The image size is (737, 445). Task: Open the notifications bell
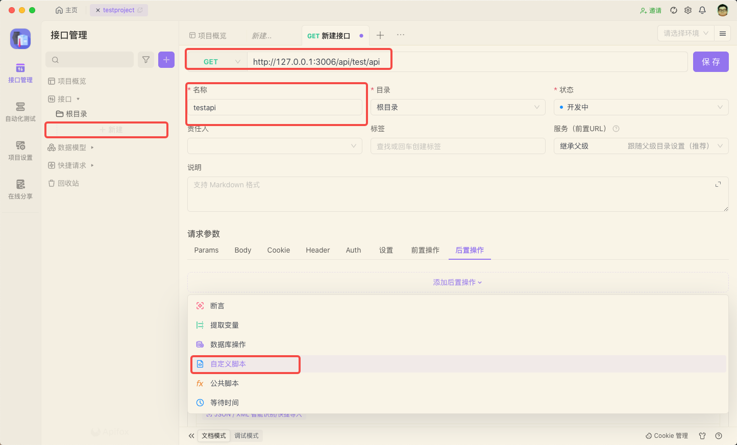pyautogui.click(x=702, y=10)
